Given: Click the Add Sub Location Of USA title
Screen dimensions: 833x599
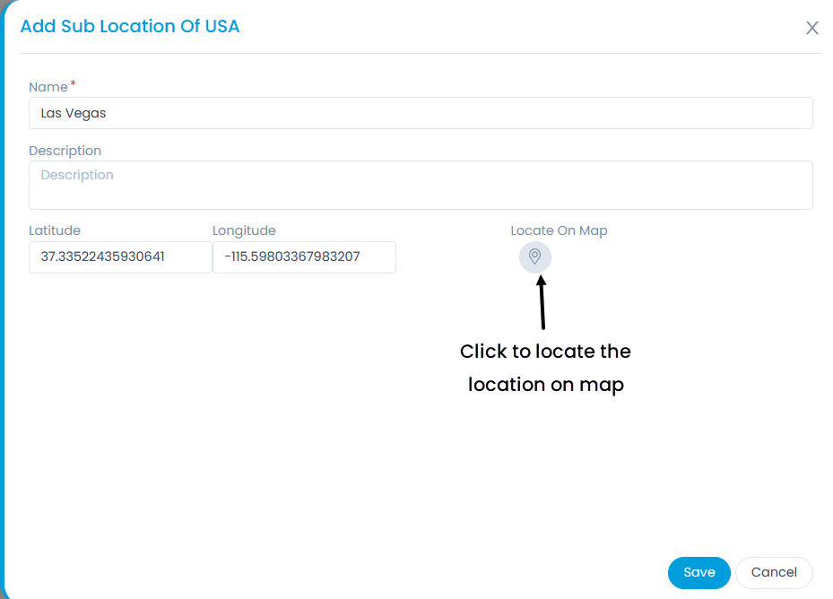Looking at the screenshot, I should [129, 26].
